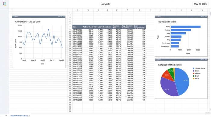The width and height of the screenshot is (211, 117).
Task: Select the date cell 08/17/2025
Action: (77, 46)
